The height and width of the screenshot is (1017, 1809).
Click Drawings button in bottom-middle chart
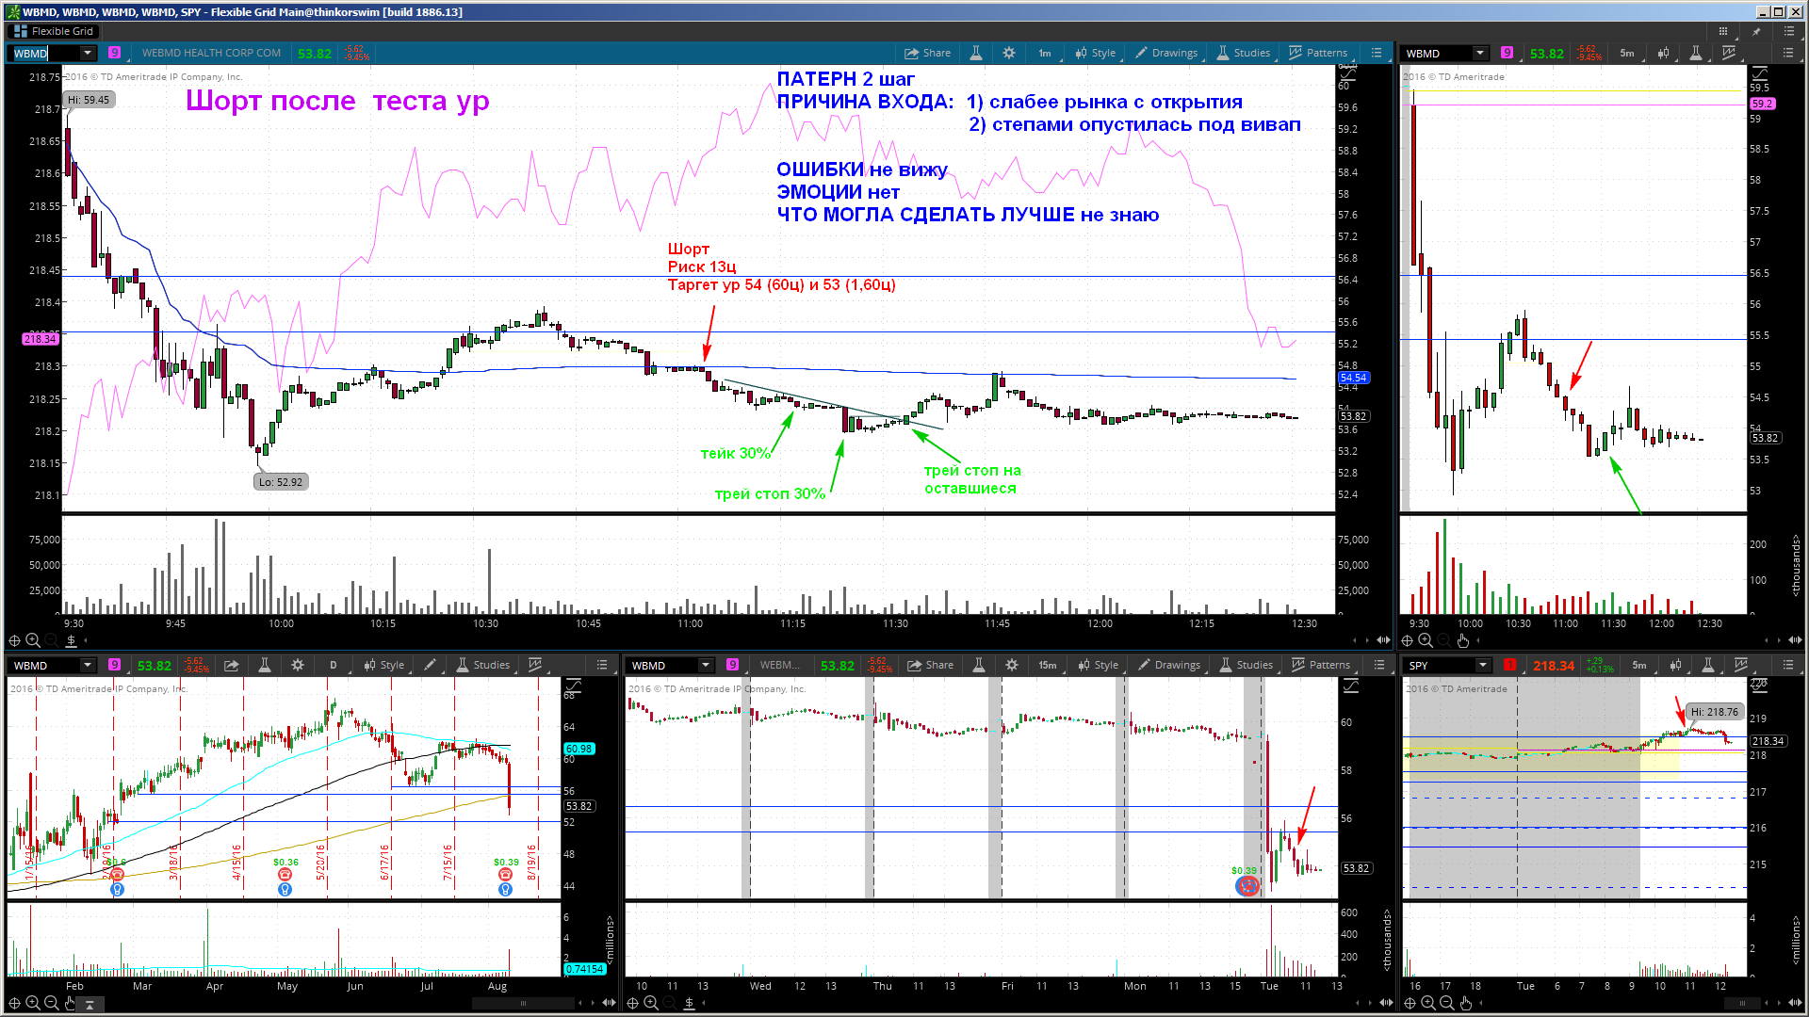coord(1169,665)
